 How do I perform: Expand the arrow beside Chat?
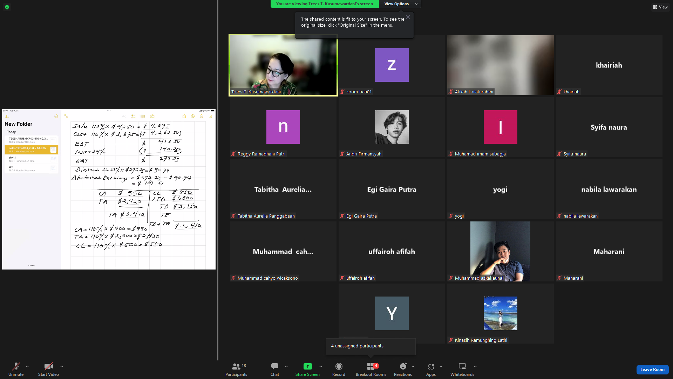(x=286, y=366)
